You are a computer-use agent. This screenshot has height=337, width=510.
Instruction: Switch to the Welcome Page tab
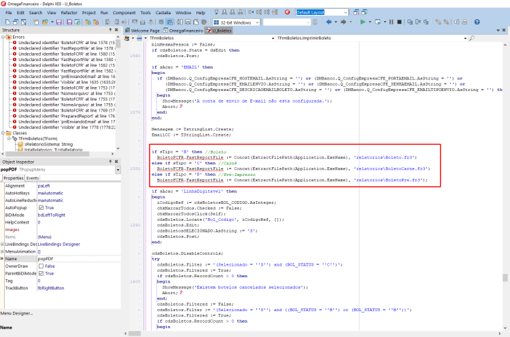pyautogui.click(x=143, y=31)
